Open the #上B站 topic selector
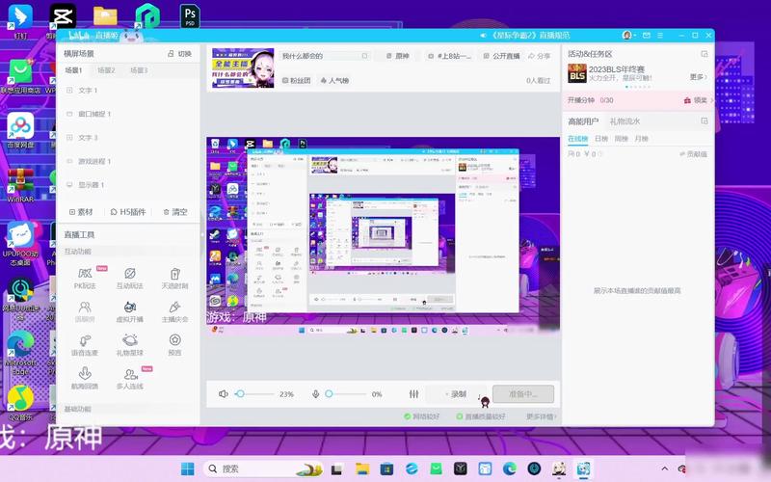This screenshot has width=771, height=482. 450,56
